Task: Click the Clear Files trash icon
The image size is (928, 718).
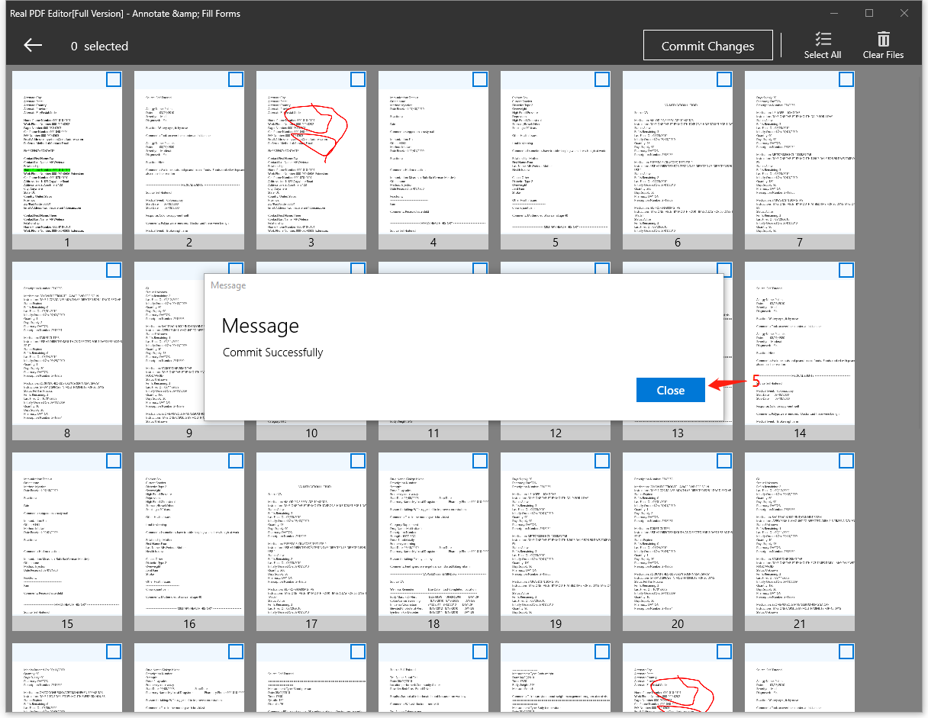Action: (883, 39)
